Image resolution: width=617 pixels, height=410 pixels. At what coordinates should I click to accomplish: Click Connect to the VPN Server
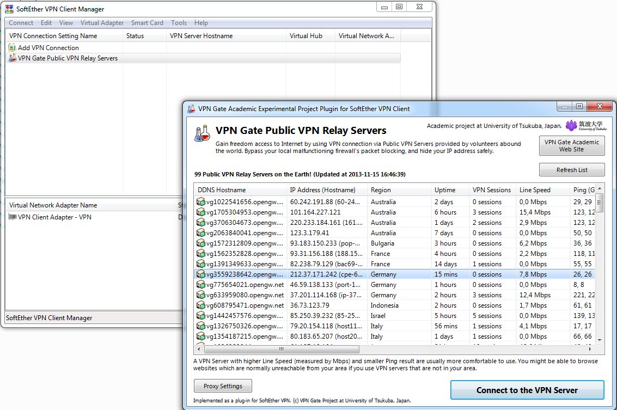click(527, 390)
